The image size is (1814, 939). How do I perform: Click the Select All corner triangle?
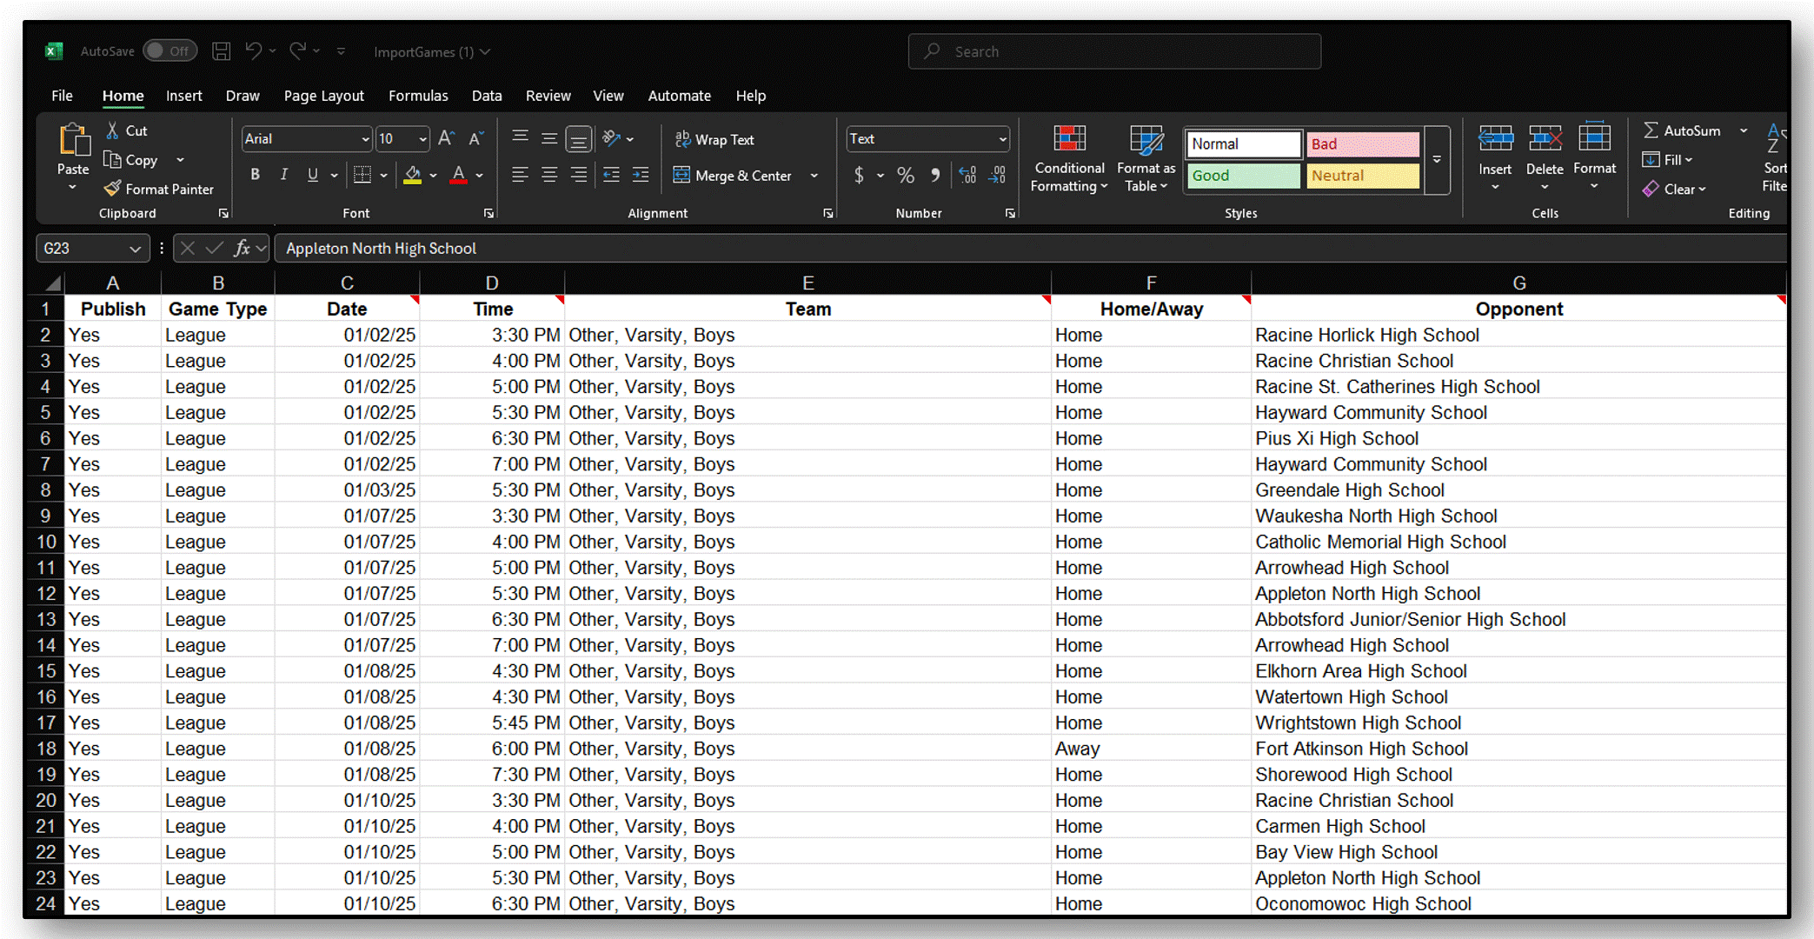[53, 283]
